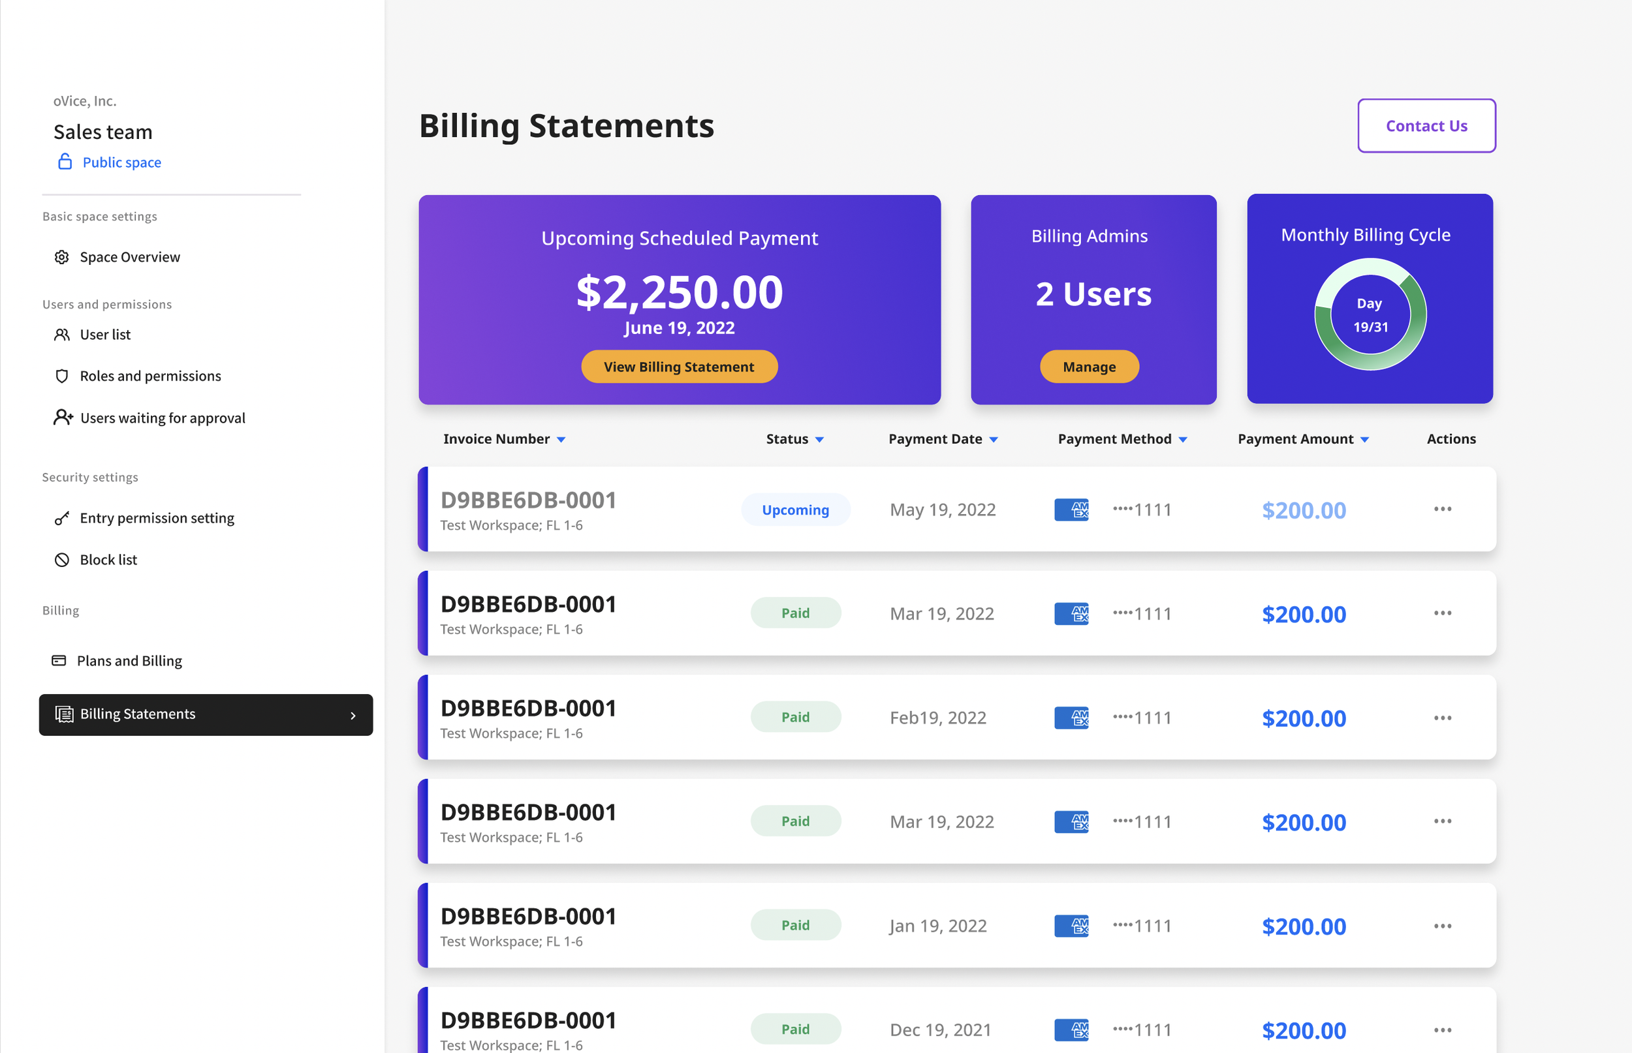1632x1053 pixels.
Task: Open Plans and Billing from the sidebar
Action: point(129,660)
